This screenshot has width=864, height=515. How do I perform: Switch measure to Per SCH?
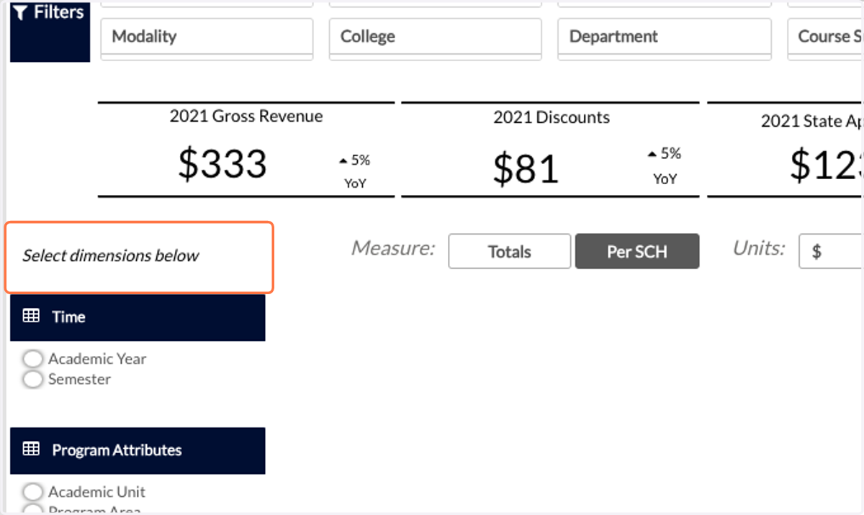pyautogui.click(x=637, y=252)
